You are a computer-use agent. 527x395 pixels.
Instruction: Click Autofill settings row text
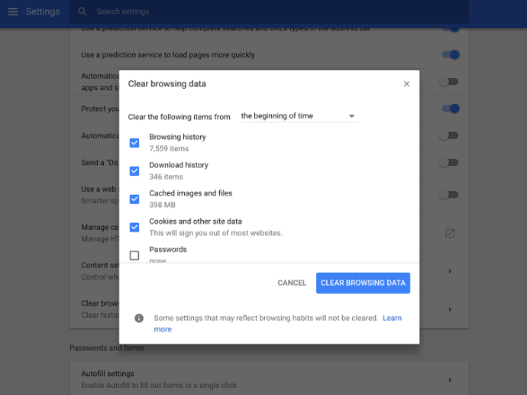[108, 374]
